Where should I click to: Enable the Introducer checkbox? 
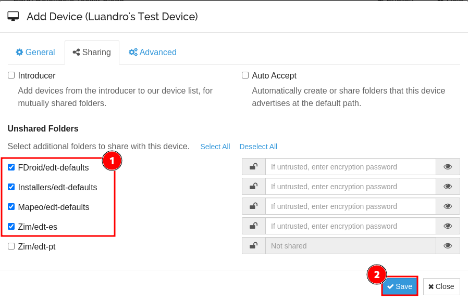pyautogui.click(x=11, y=75)
